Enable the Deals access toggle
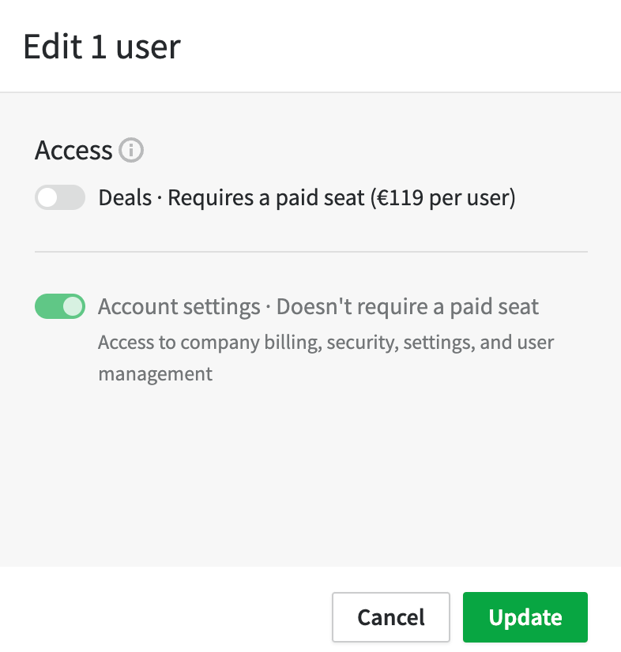Image resolution: width=621 pixels, height=652 pixels. point(59,198)
